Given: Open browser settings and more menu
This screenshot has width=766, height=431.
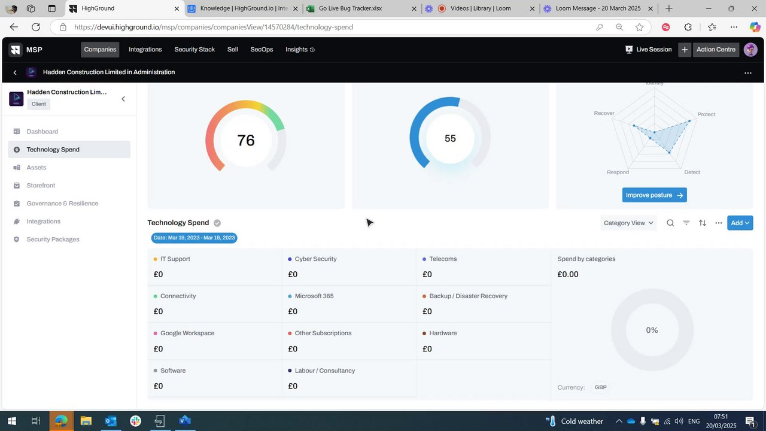Looking at the screenshot, I should click(734, 27).
